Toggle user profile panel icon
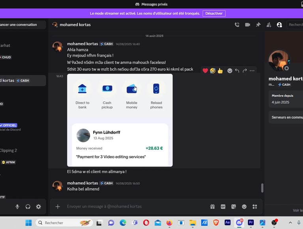 pos(279,25)
